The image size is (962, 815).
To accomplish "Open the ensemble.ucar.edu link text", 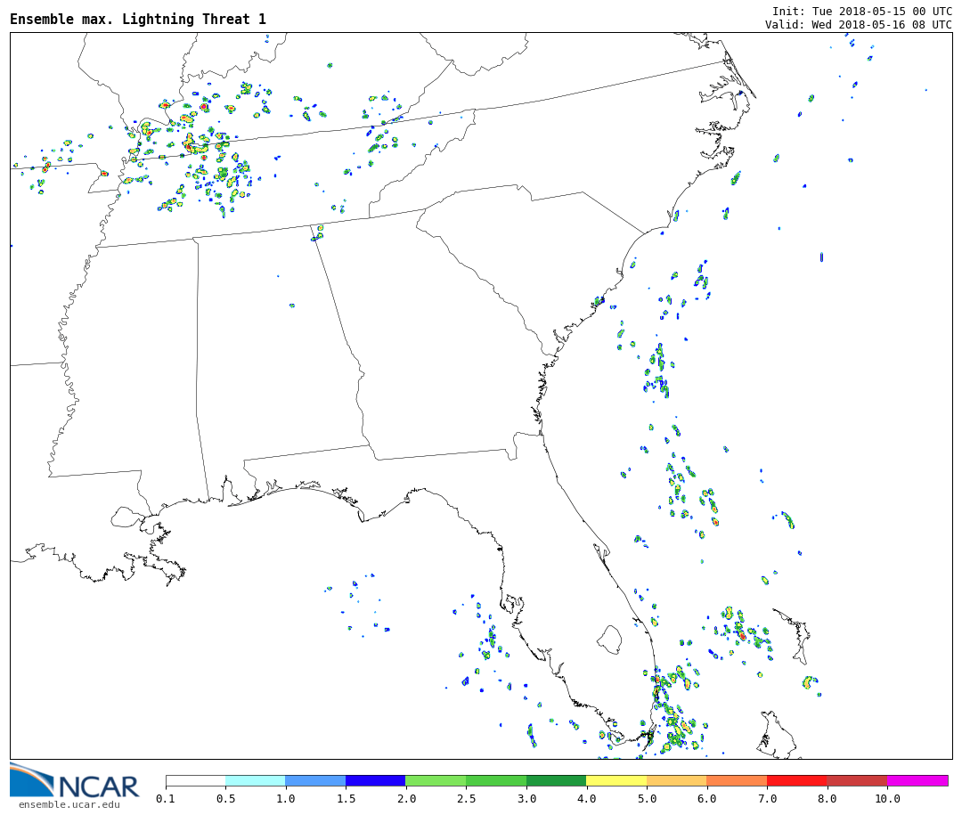I will (x=69, y=805).
